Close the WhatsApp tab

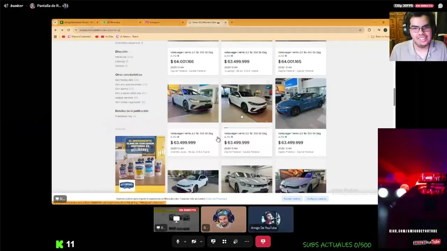click(x=140, y=22)
